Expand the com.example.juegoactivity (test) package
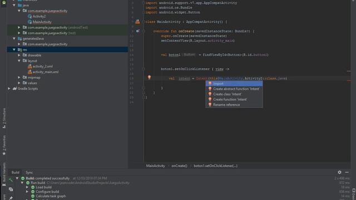 click(19, 33)
